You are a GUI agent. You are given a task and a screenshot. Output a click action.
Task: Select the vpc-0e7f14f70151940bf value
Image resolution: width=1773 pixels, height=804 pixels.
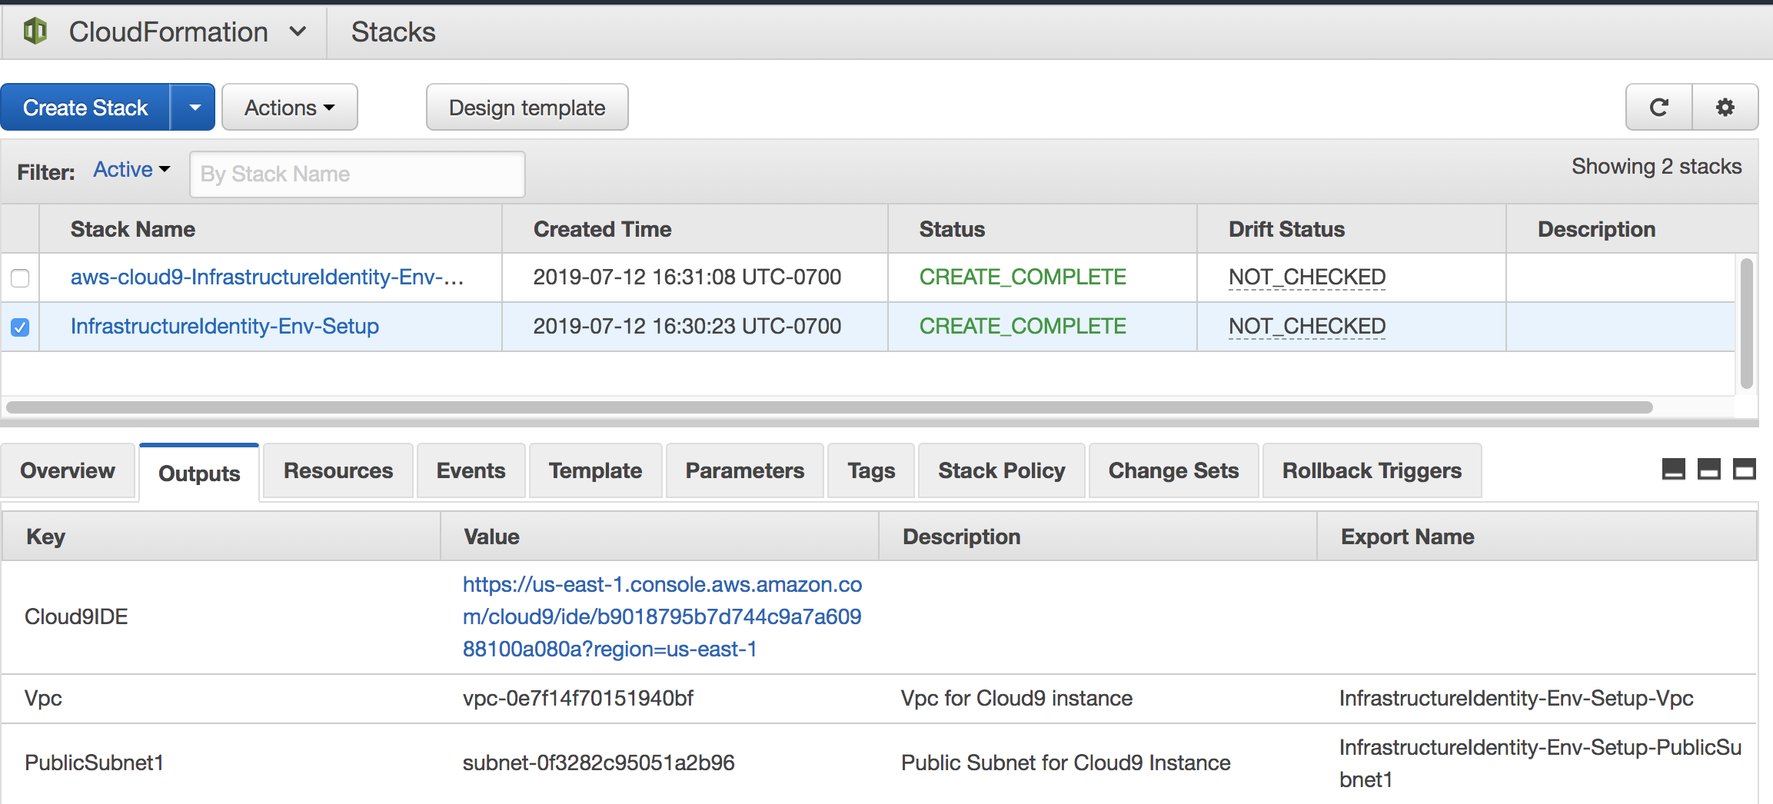click(578, 698)
